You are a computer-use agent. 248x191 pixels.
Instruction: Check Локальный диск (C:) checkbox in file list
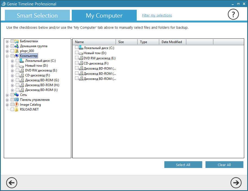(x=77, y=47)
